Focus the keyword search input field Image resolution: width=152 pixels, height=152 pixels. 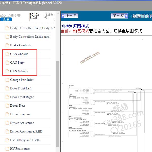(x=10, y=16)
